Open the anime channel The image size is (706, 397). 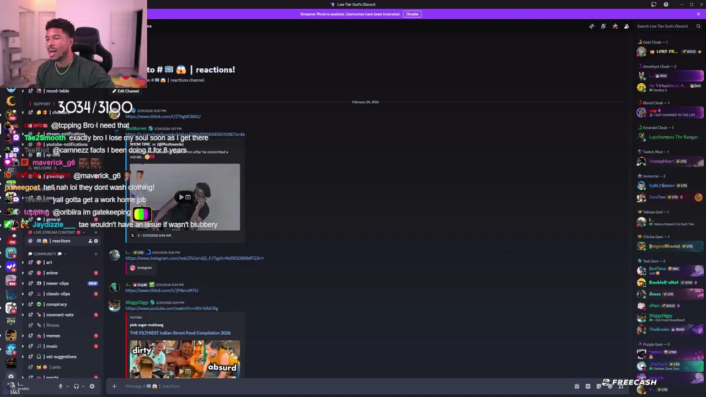pyautogui.click(x=63, y=273)
